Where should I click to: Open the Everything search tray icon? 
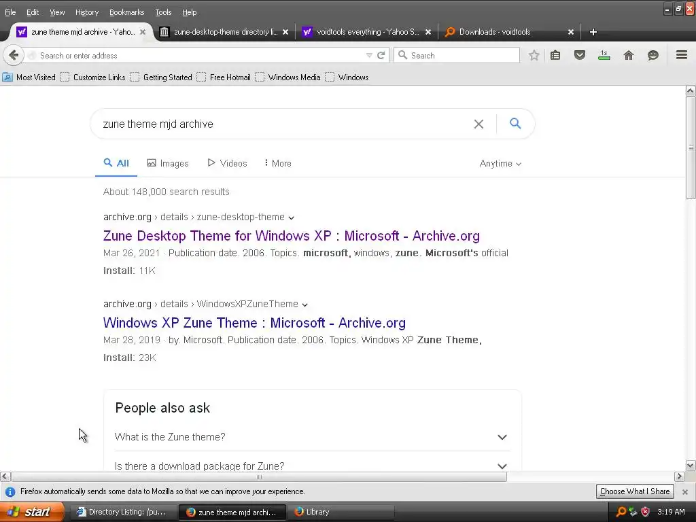tap(621, 512)
